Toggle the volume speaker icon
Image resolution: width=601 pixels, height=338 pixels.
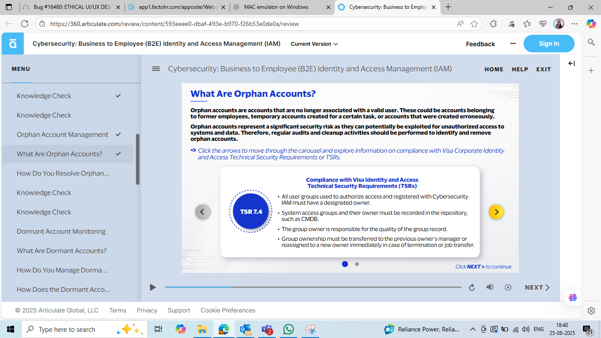tap(490, 287)
